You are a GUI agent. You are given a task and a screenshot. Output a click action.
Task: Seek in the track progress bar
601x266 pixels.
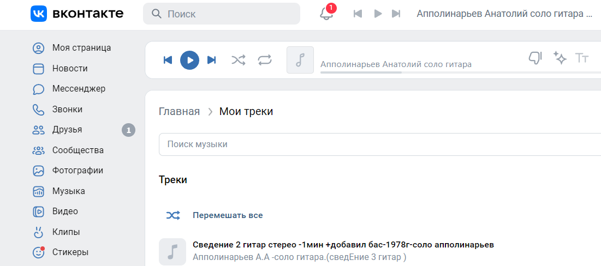click(460, 72)
